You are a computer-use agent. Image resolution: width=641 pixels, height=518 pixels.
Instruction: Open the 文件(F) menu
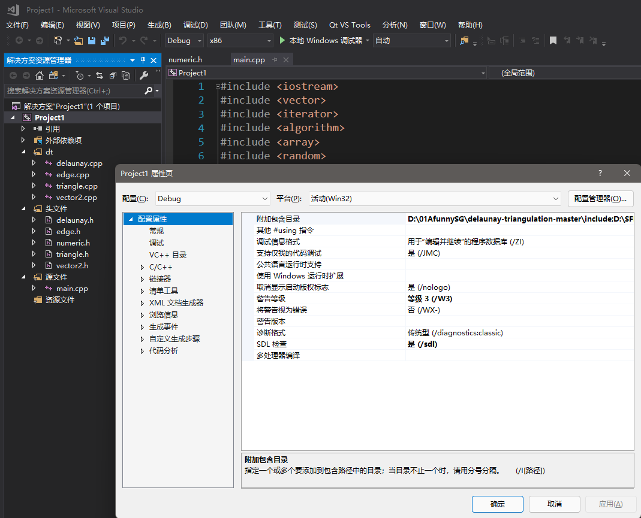[x=17, y=25]
